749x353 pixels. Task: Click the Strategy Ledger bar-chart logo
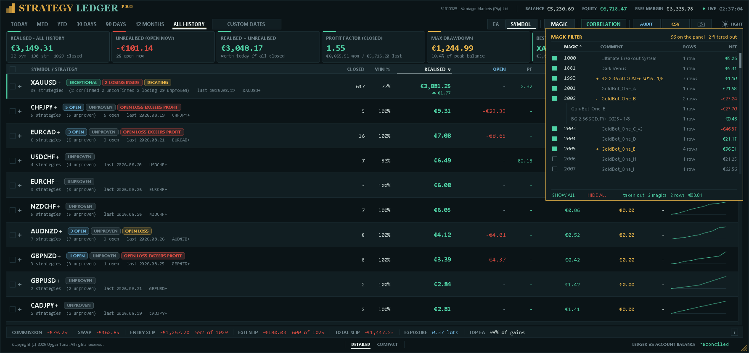pyautogui.click(x=11, y=8)
